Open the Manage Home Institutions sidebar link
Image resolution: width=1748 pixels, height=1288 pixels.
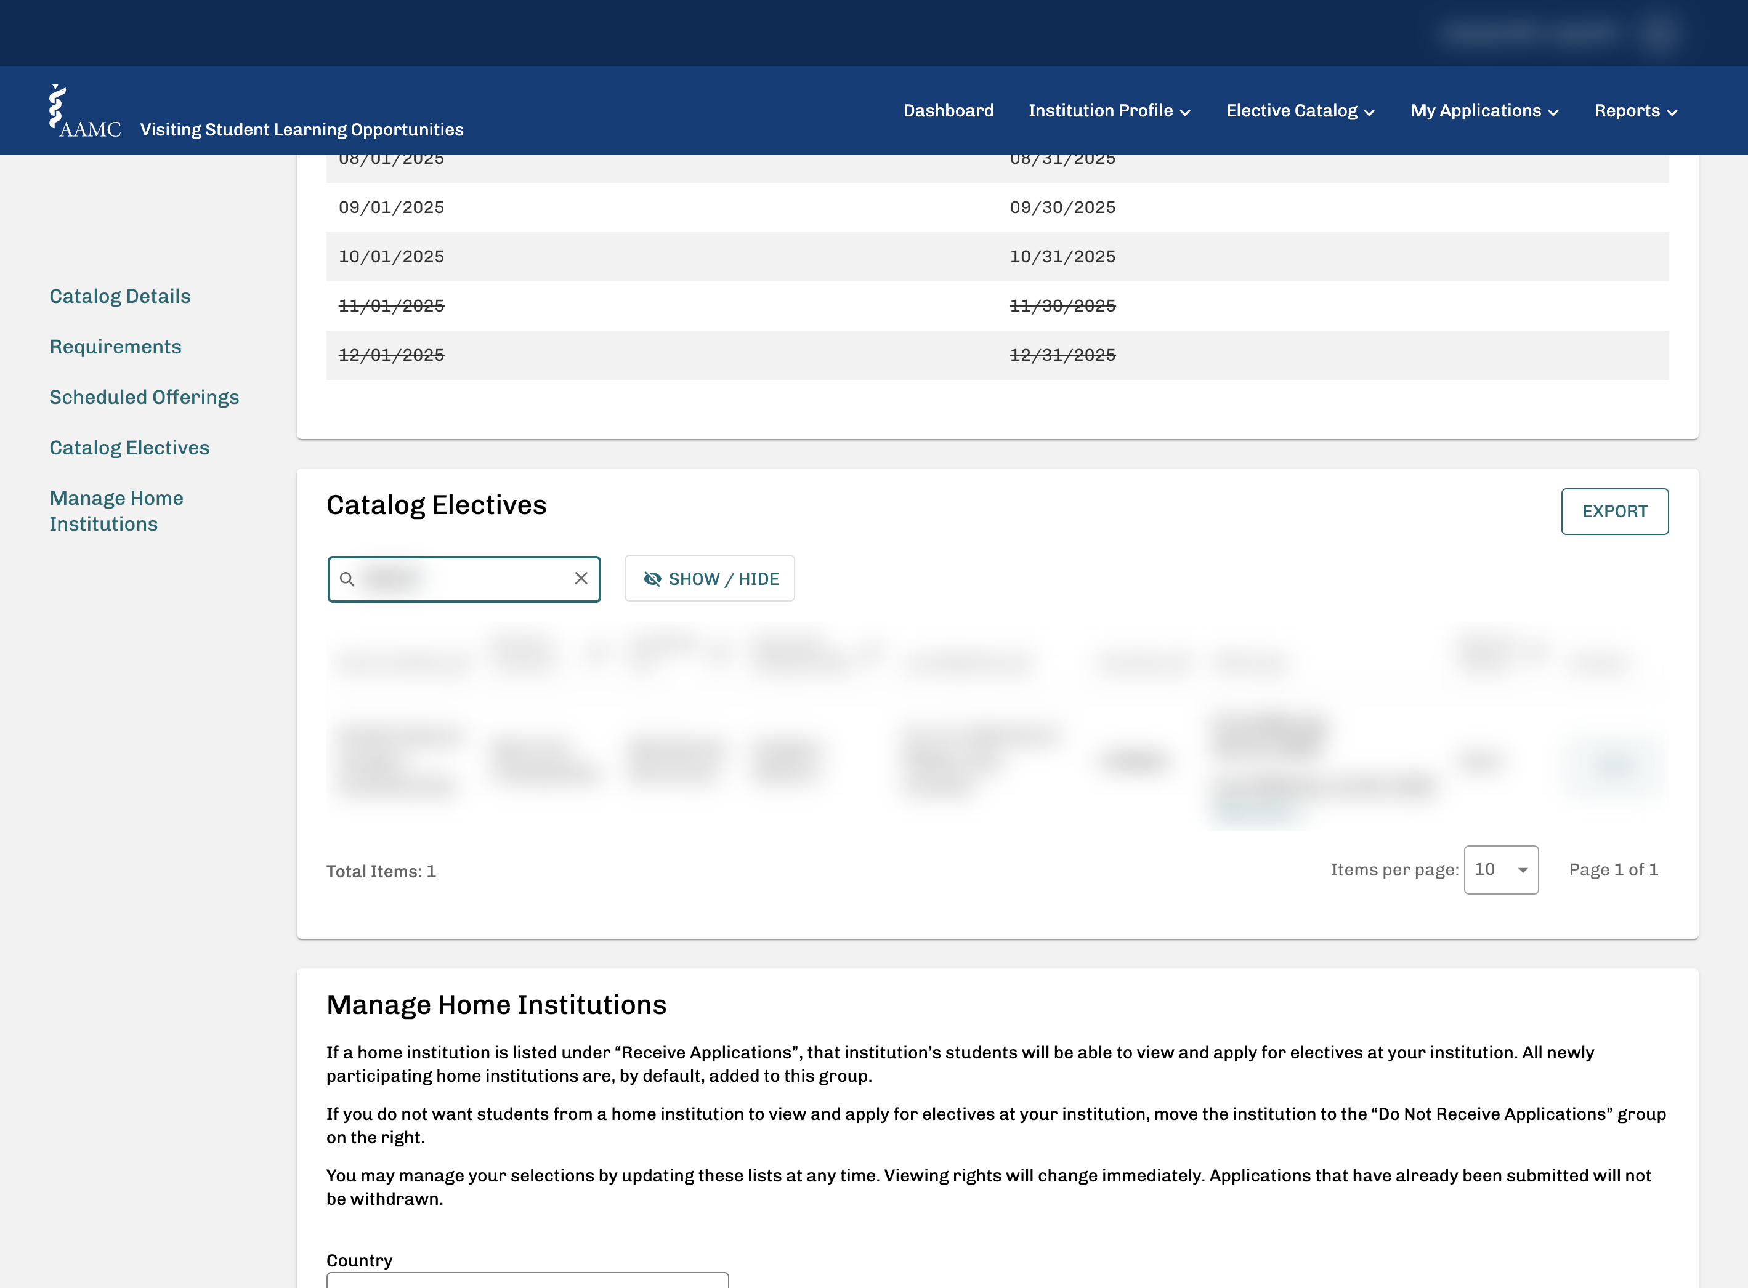click(116, 510)
